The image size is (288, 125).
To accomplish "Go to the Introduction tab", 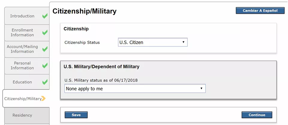I will click(27, 16).
